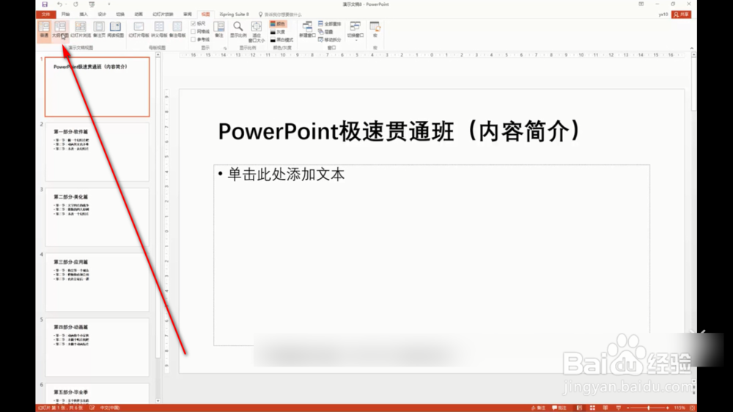Toggle Notes (备注) in status bar
This screenshot has width=733, height=412.
tap(539, 408)
